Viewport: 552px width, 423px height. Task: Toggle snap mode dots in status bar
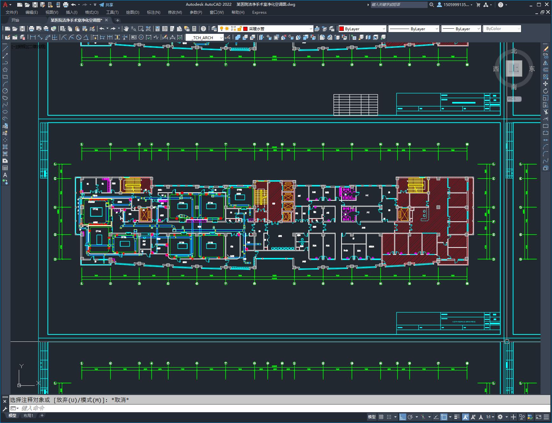click(x=389, y=417)
